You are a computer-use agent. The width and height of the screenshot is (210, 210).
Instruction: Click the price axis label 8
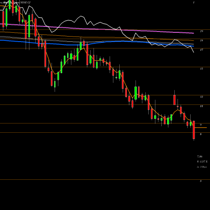pos(201,134)
